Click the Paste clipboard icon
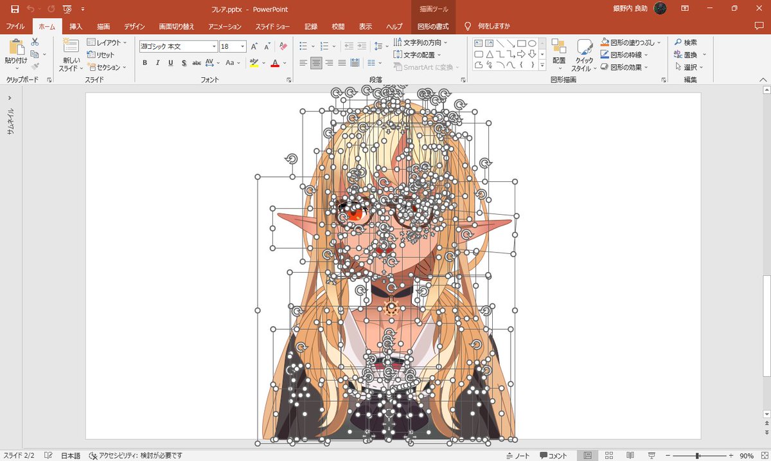 pos(16,46)
